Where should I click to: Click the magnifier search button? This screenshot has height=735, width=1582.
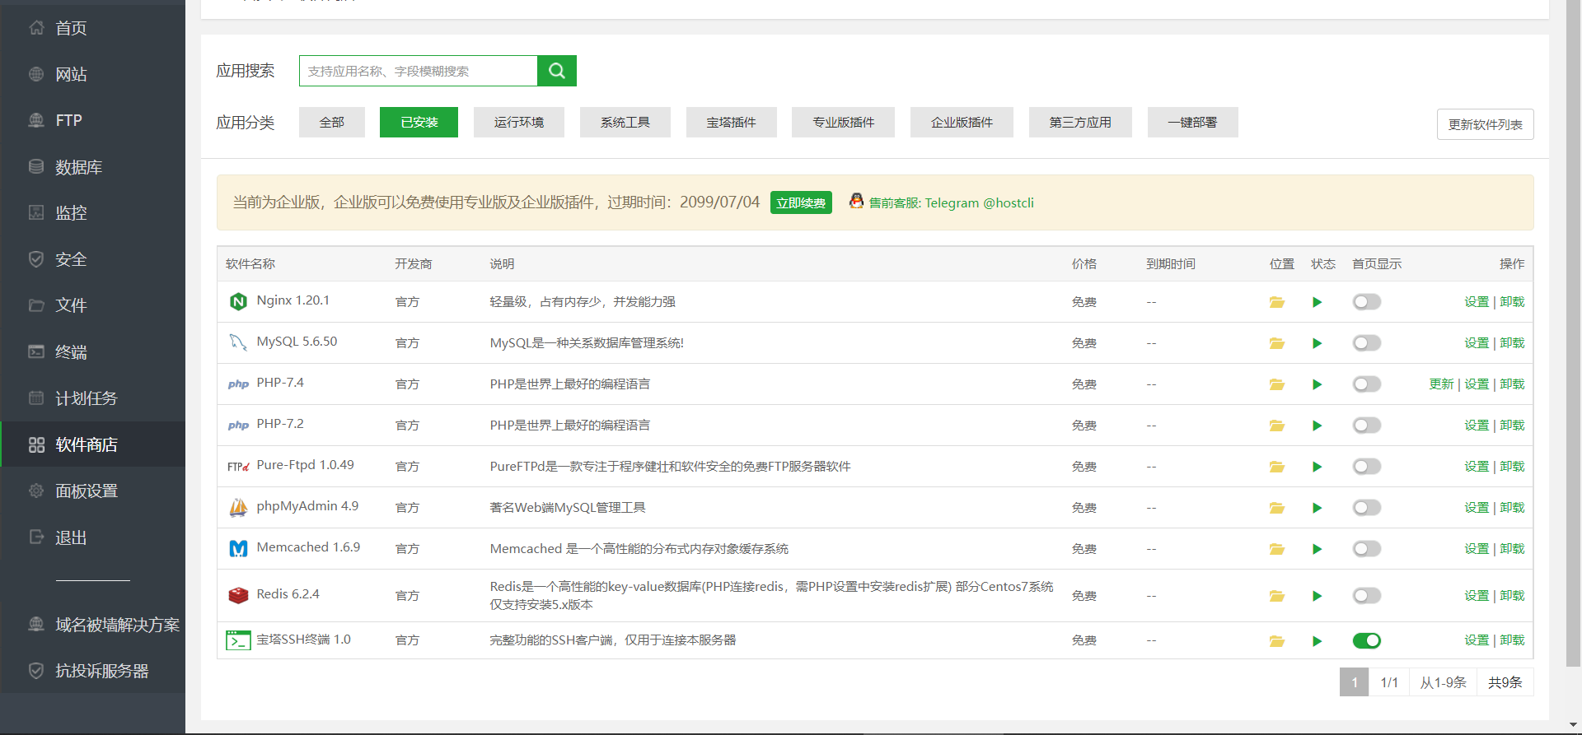point(557,71)
